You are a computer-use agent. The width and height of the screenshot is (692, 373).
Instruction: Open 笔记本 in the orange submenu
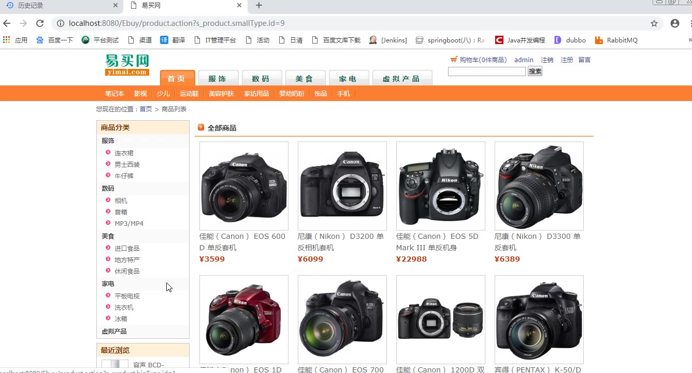pyautogui.click(x=114, y=94)
